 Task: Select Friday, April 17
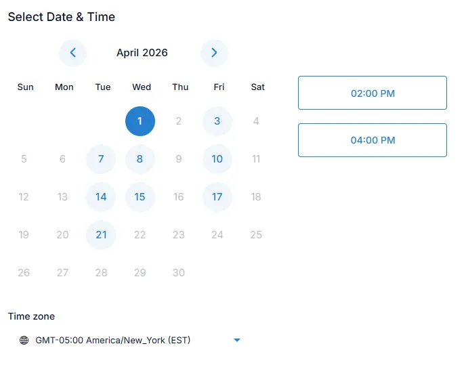point(217,197)
